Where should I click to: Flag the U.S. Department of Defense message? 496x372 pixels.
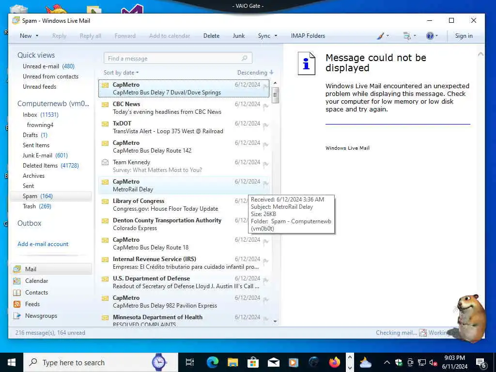[x=266, y=280]
